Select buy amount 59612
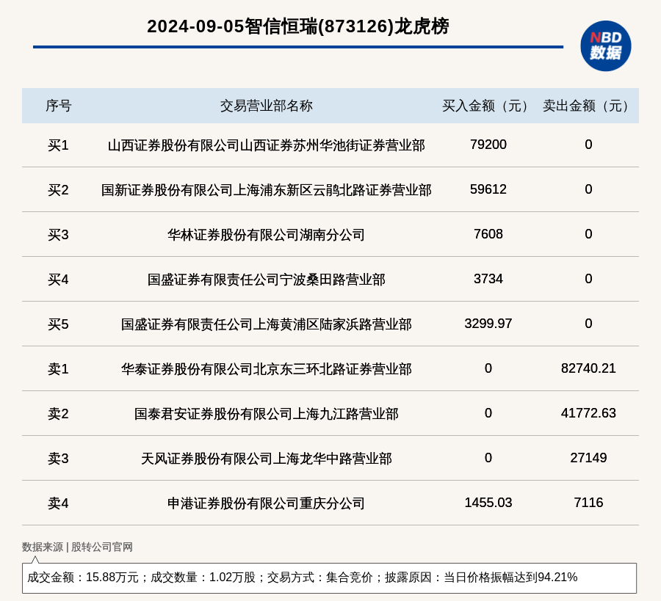 coord(488,189)
